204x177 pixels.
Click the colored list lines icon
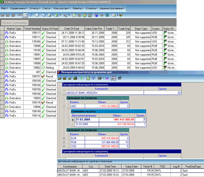[107, 78]
